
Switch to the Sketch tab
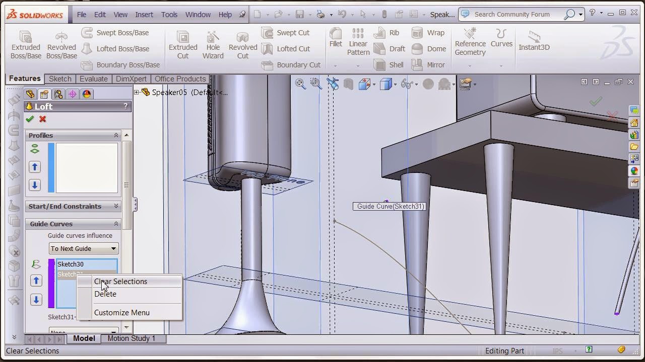click(x=60, y=79)
